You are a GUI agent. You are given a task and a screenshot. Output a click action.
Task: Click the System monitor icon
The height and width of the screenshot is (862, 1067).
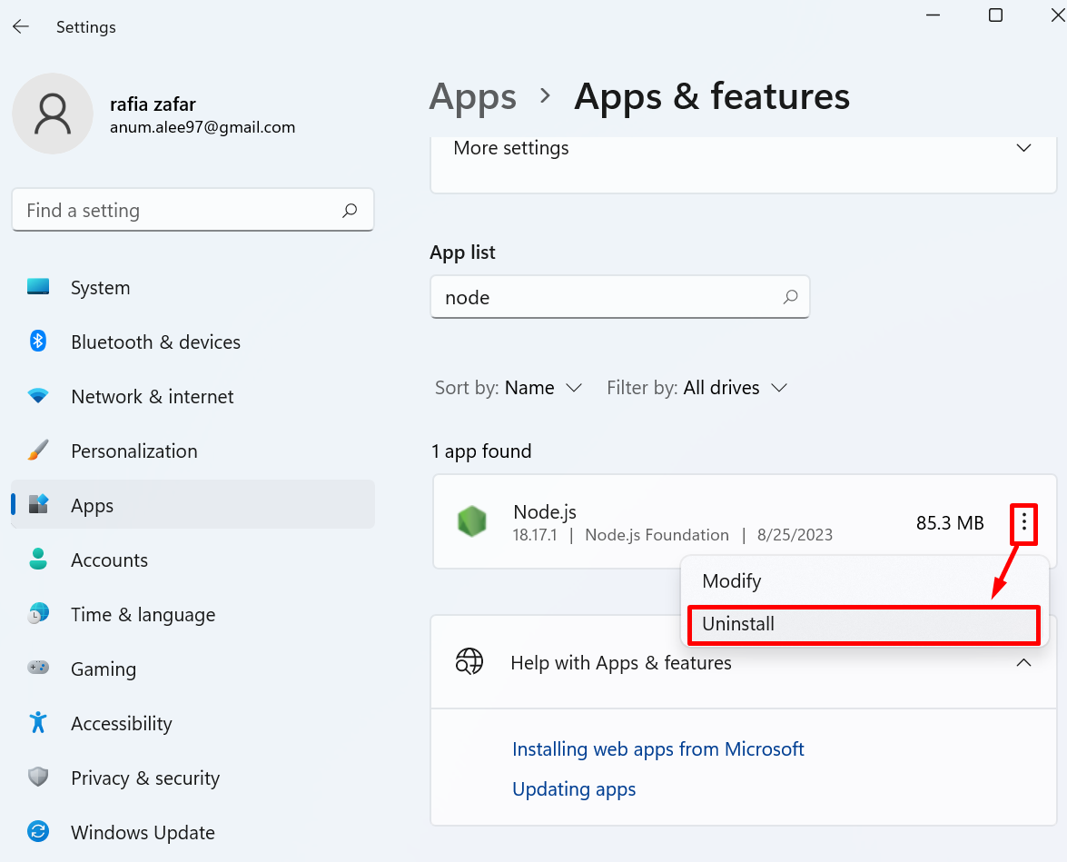click(38, 286)
